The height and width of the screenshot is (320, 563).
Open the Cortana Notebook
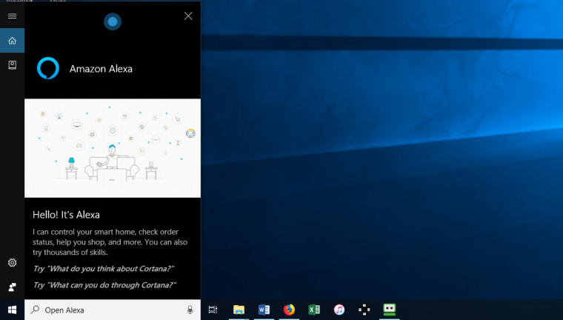tap(12, 65)
